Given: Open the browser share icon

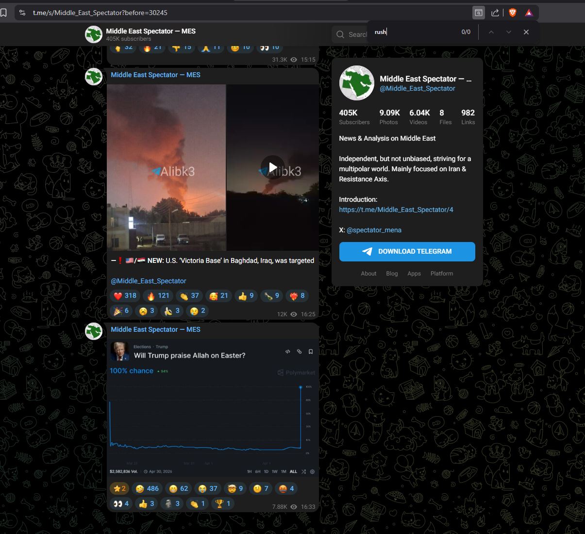Looking at the screenshot, I should [495, 13].
